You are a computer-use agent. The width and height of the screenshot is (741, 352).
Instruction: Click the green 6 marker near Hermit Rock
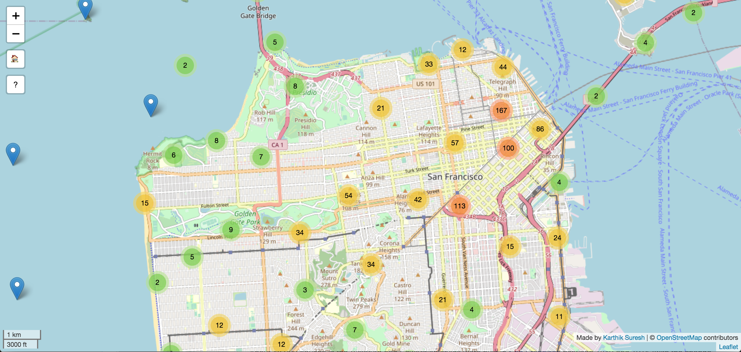point(173,155)
